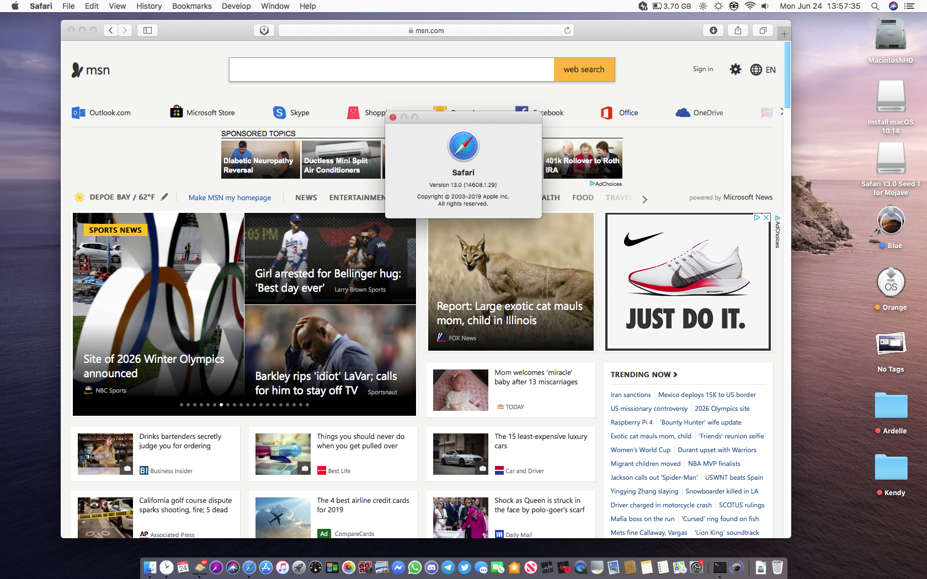Close the Nike ad with the X
This screenshot has width=927, height=579.
point(766,217)
